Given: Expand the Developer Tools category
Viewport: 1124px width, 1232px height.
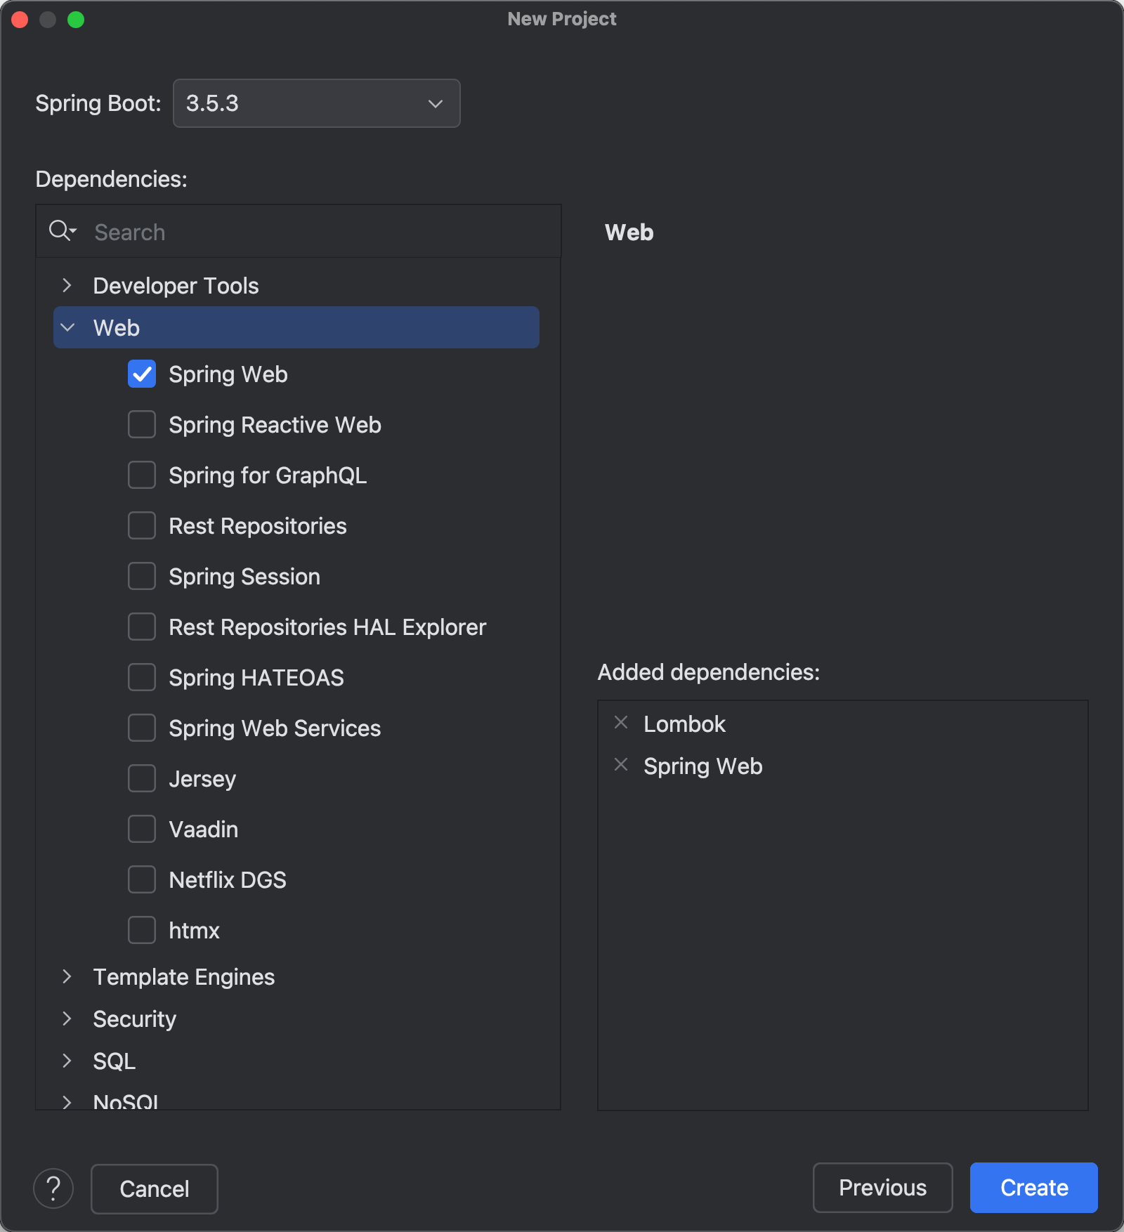Looking at the screenshot, I should (67, 286).
